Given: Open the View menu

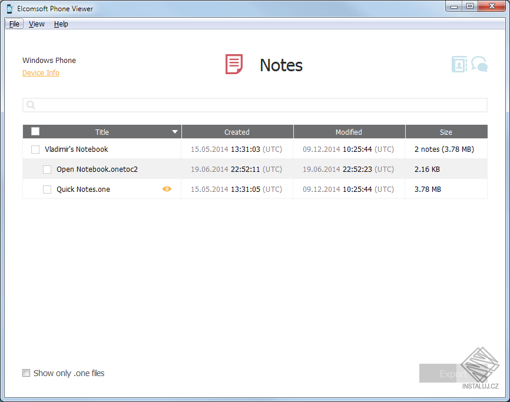Looking at the screenshot, I should (37, 24).
